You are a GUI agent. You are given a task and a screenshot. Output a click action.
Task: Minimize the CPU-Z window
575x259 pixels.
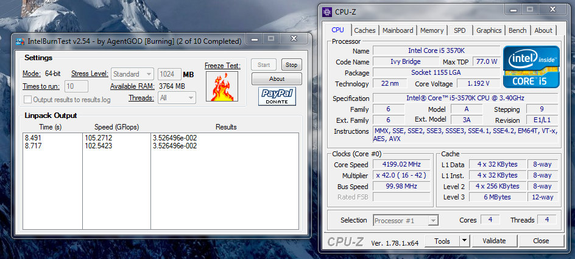(x=513, y=10)
